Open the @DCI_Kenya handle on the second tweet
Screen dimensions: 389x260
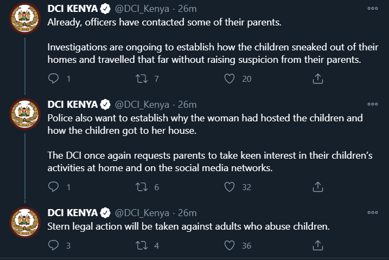tap(142, 105)
